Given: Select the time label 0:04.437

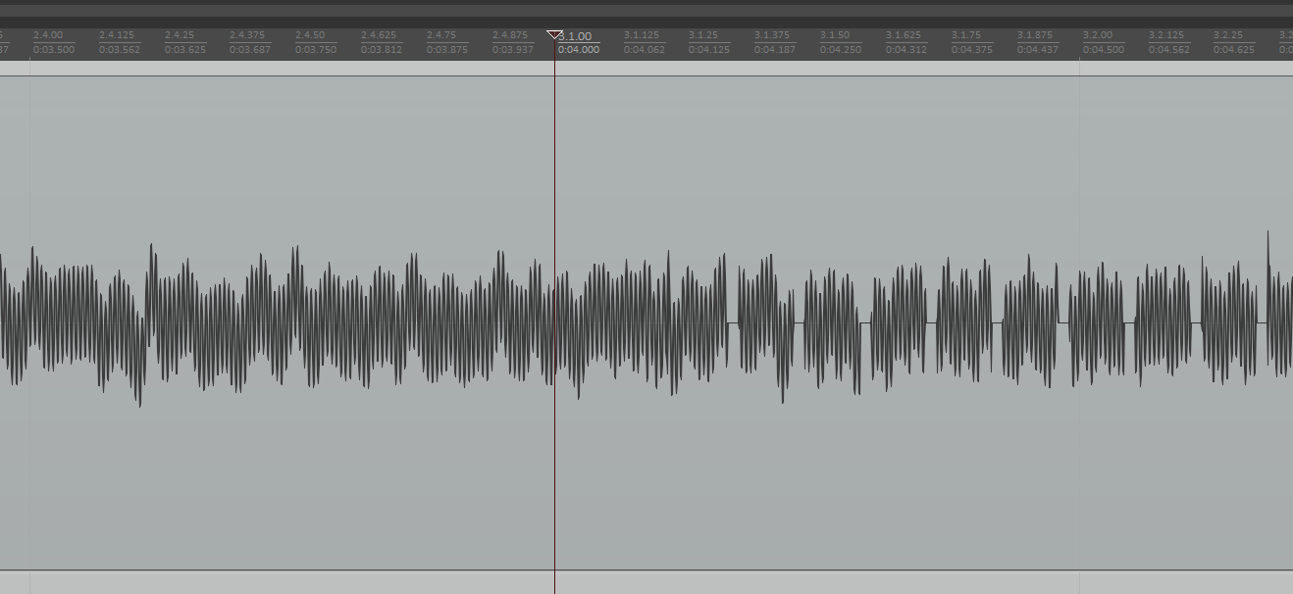Looking at the screenshot, I should [x=1038, y=49].
